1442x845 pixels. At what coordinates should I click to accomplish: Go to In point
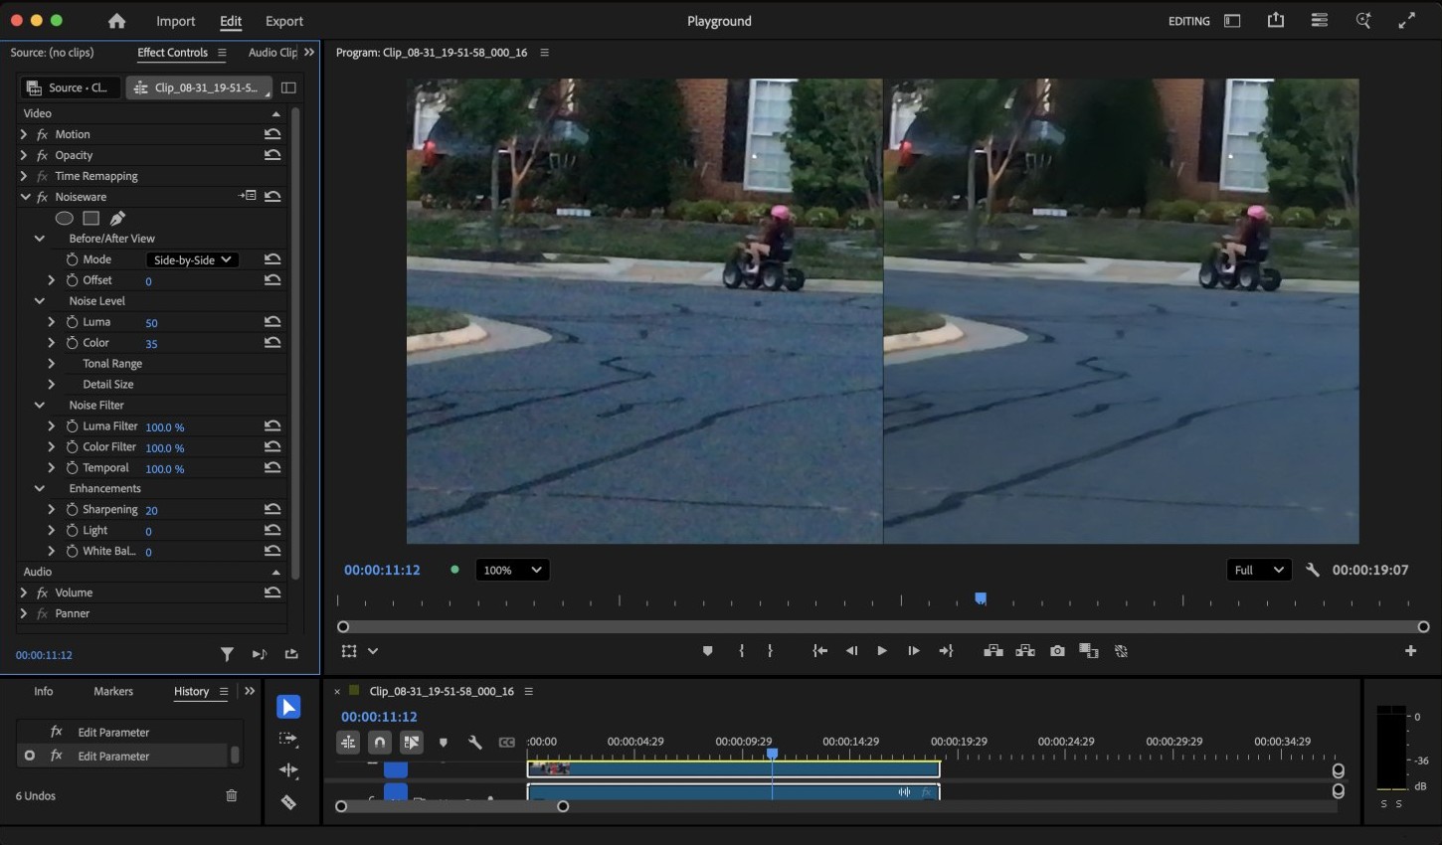[819, 651]
